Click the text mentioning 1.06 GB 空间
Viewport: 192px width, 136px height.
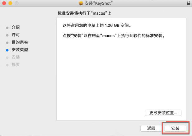(97, 26)
